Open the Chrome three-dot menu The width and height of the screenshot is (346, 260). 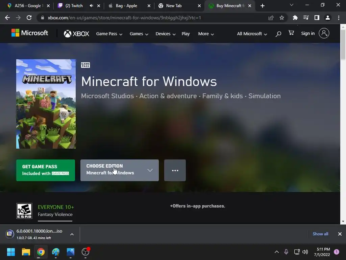339,18
